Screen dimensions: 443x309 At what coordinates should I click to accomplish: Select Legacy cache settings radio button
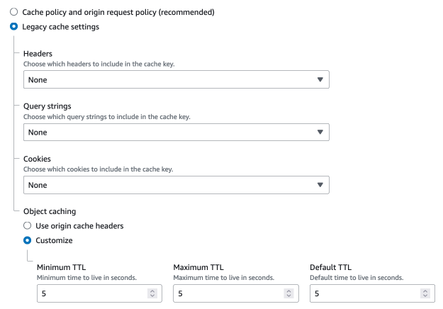click(x=14, y=27)
